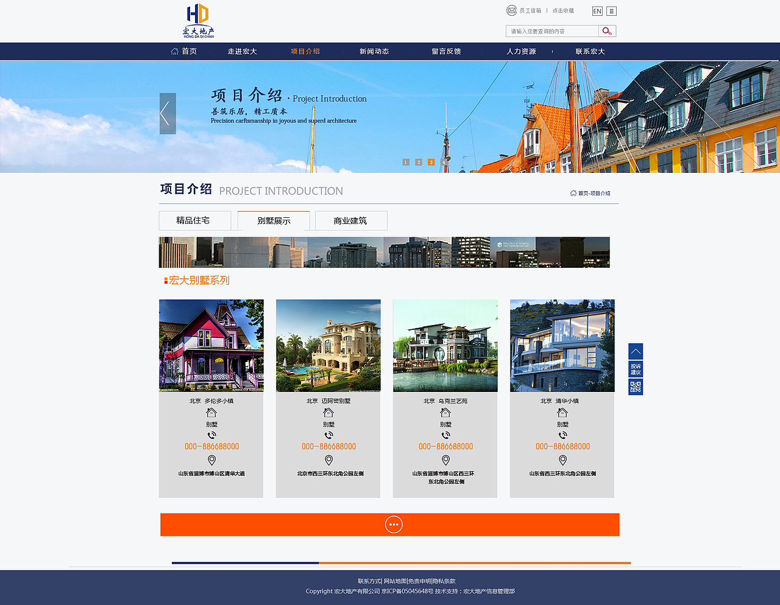Click the 网站地图 footer link
This screenshot has width=780, height=605.
(x=395, y=581)
